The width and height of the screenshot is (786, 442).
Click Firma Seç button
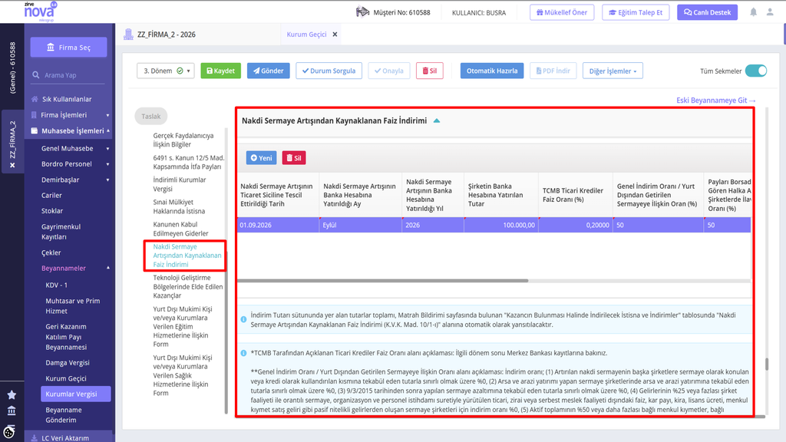(68, 47)
